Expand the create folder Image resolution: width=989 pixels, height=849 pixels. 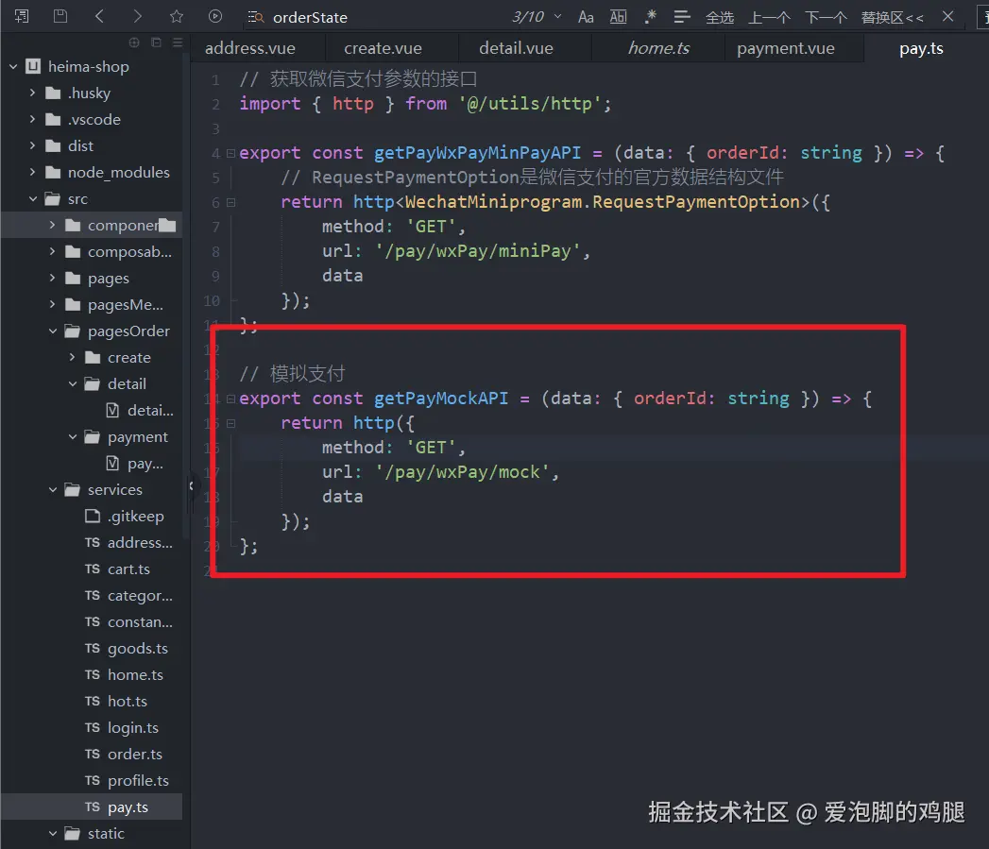point(73,358)
